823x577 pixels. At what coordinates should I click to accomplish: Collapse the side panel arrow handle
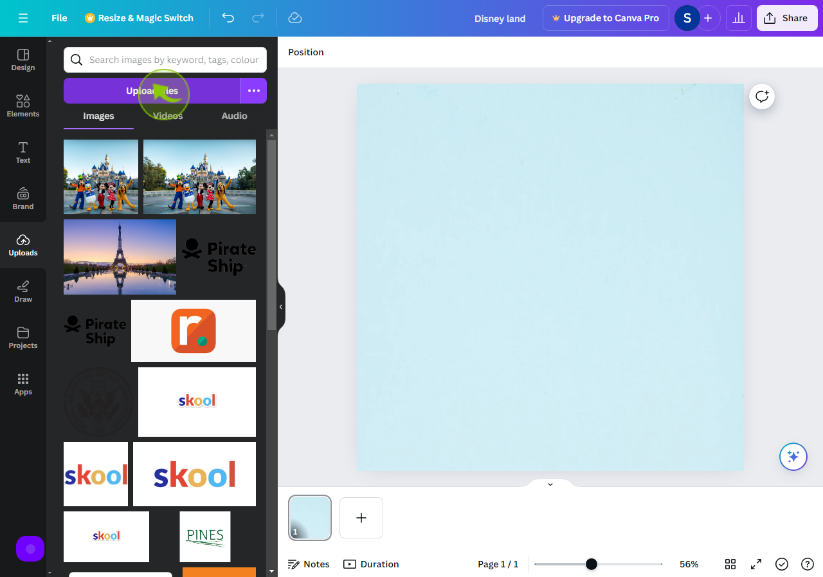[281, 307]
